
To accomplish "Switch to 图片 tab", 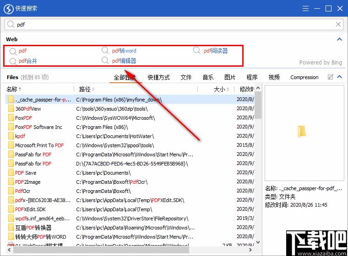I will pyautogui.click(x=230, y=77).
